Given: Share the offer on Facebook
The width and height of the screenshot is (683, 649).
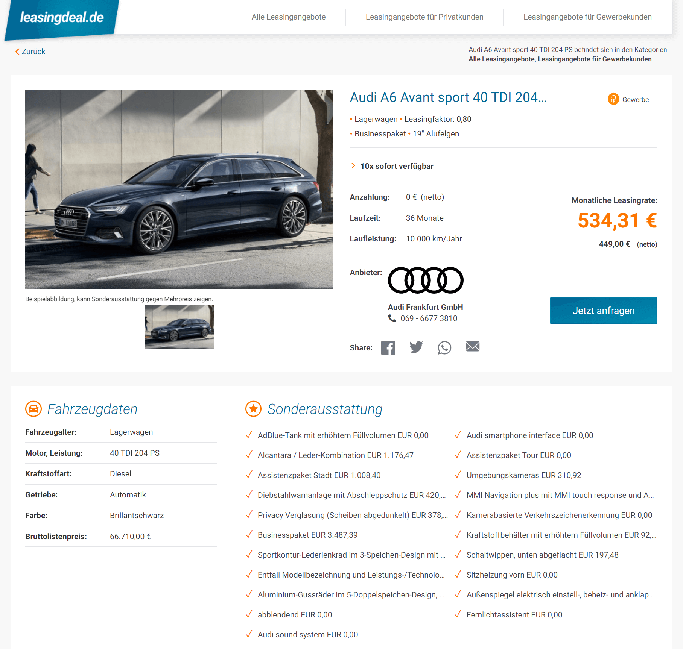Looking at the screenshot, I should pyautogui.click(x=388, y=348).
